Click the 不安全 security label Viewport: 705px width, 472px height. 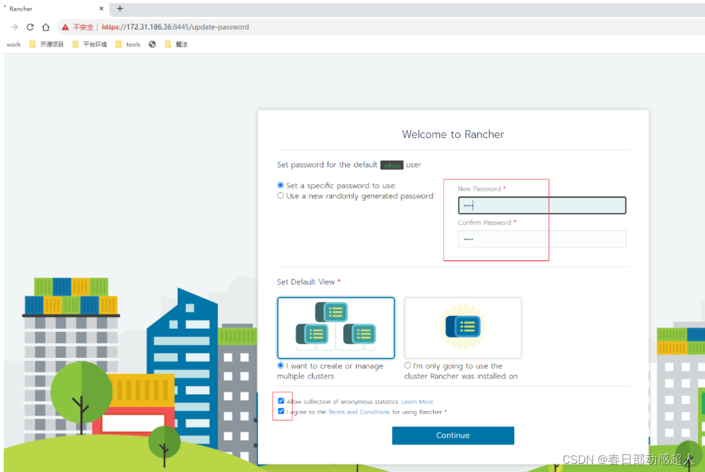tap(83, 27)
